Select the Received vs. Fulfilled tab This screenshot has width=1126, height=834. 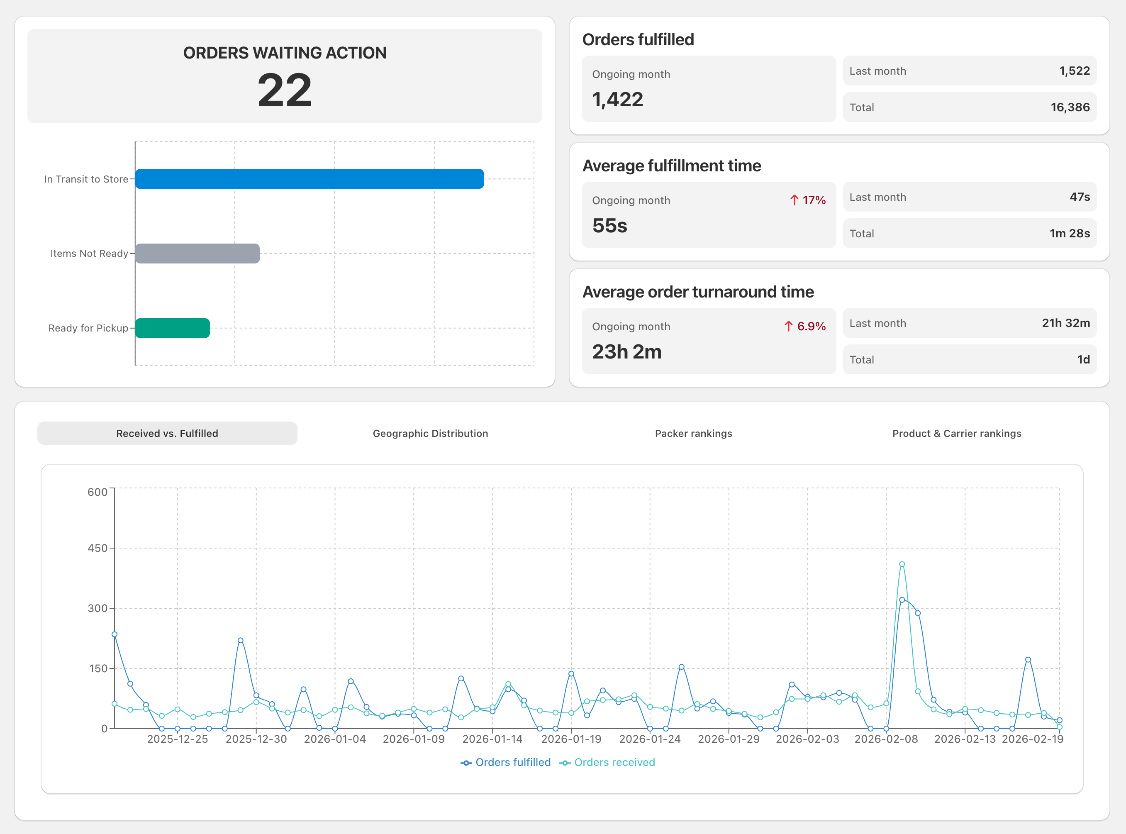[x=167, y=433]
